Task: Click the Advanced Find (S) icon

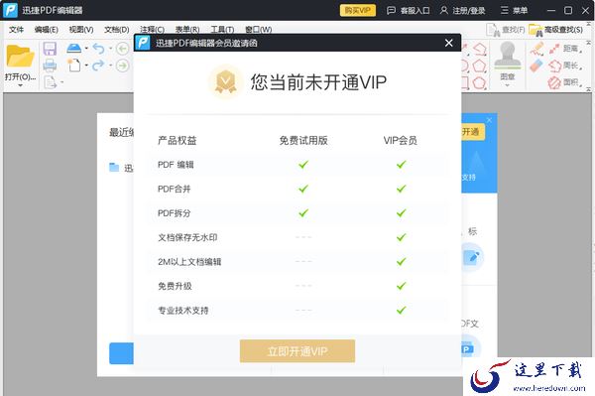Action: [x=535, y=30]
